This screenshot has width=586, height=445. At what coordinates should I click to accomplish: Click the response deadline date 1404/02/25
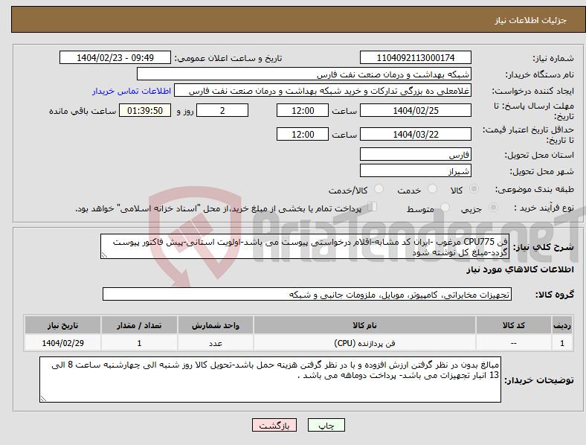coord(415,111)
